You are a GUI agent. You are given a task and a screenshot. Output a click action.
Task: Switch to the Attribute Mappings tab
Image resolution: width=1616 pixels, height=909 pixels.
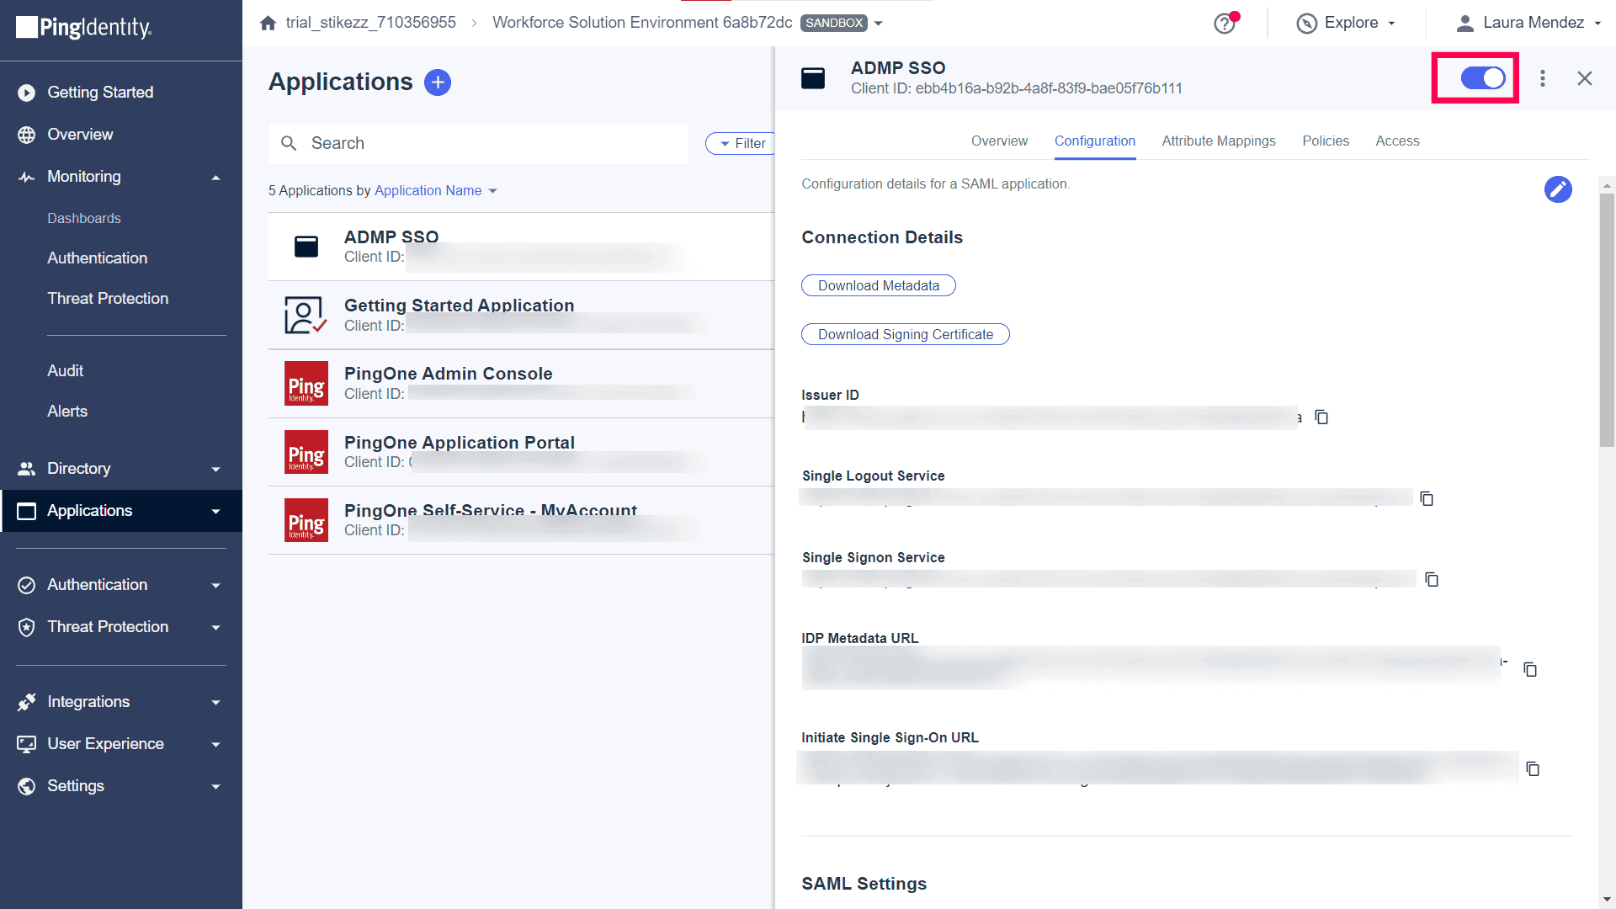1218,141
